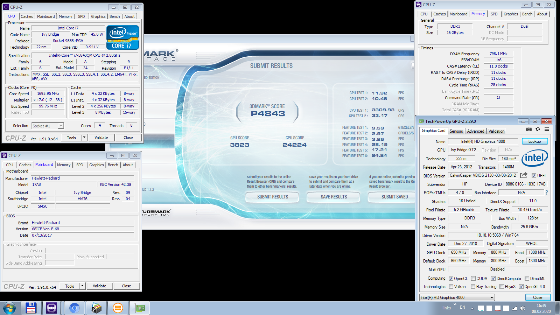Open About tab in CPU-Z Memory window
This screenshot has height=315, width=560.
tap(542, 14)
